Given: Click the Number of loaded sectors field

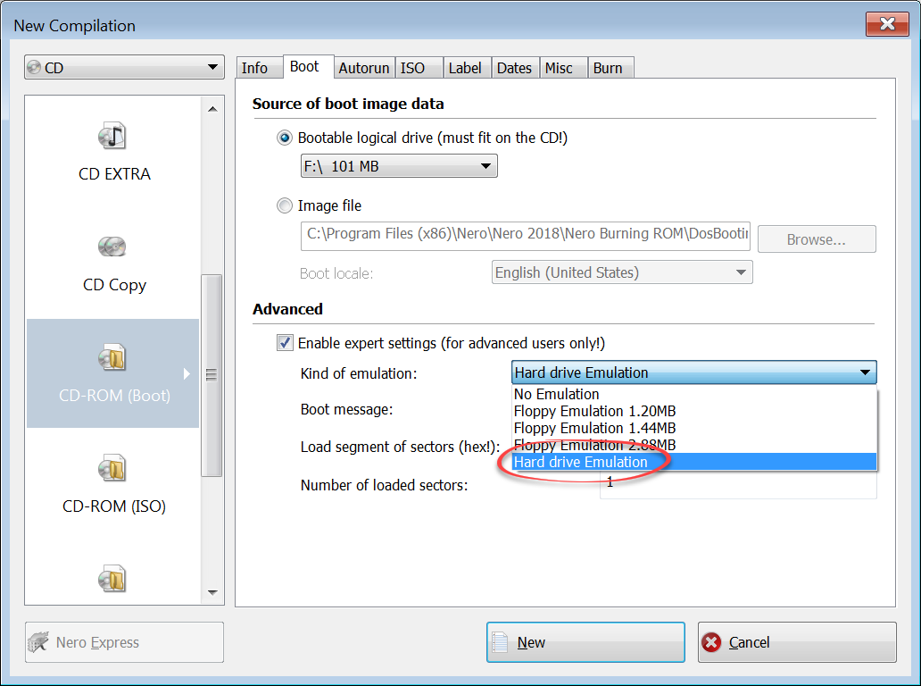Looking at the screenshot, I should click(738, 484).
